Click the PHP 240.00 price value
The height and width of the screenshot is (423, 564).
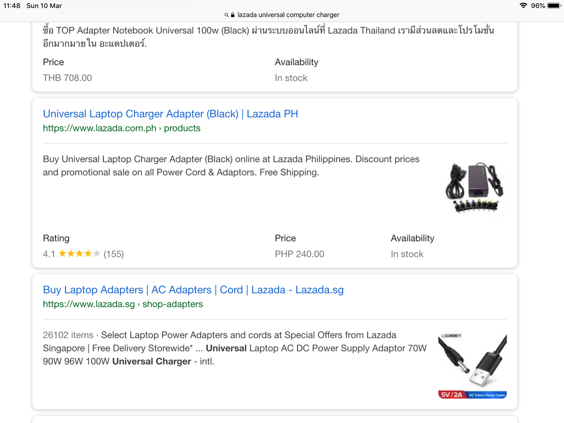tap(299, 254)
